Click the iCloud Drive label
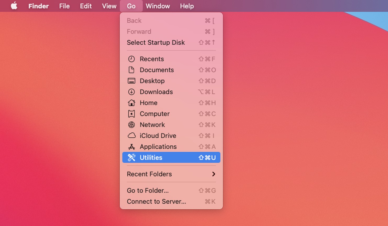Viewport: 388px width, 226px height. tap(158, 136)
